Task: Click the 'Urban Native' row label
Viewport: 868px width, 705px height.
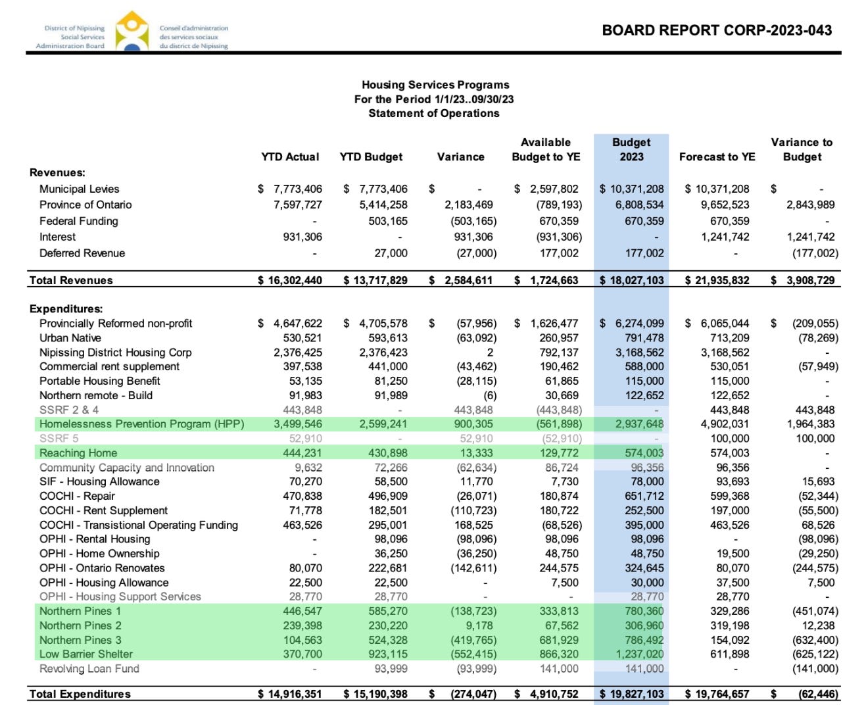Action: 70,337
